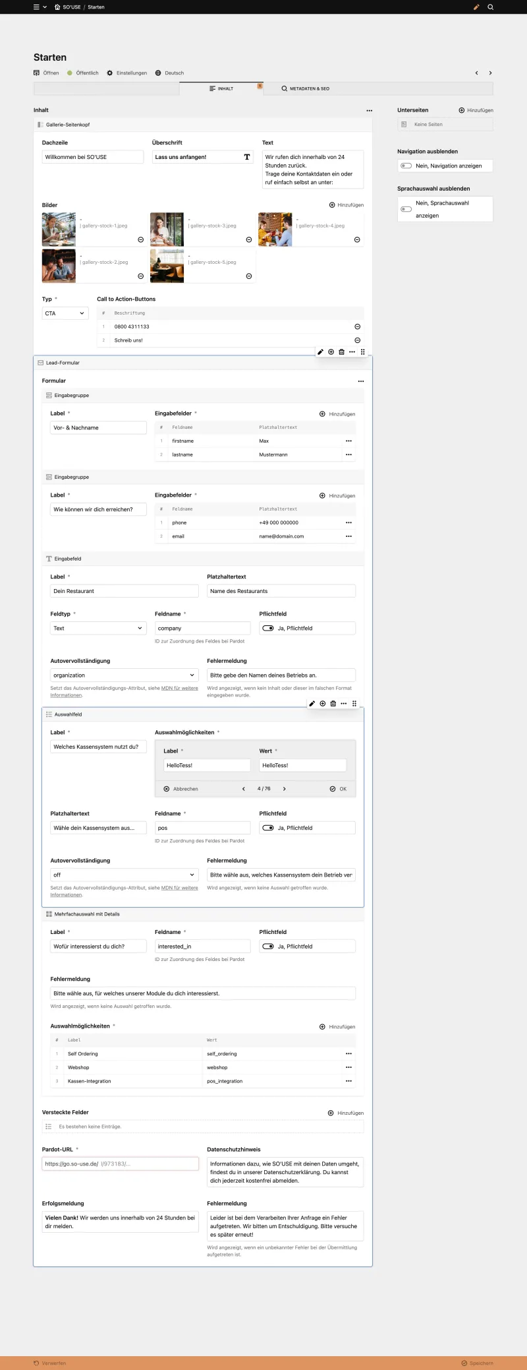
Task: Open Feldtyp dropdown showing Text
Action: click(x=98, y=629)
